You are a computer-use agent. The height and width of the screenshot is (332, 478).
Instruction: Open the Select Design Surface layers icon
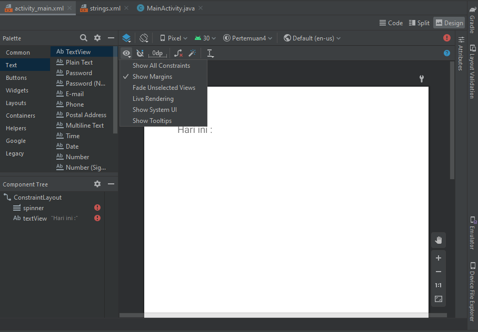coord(126,38)
